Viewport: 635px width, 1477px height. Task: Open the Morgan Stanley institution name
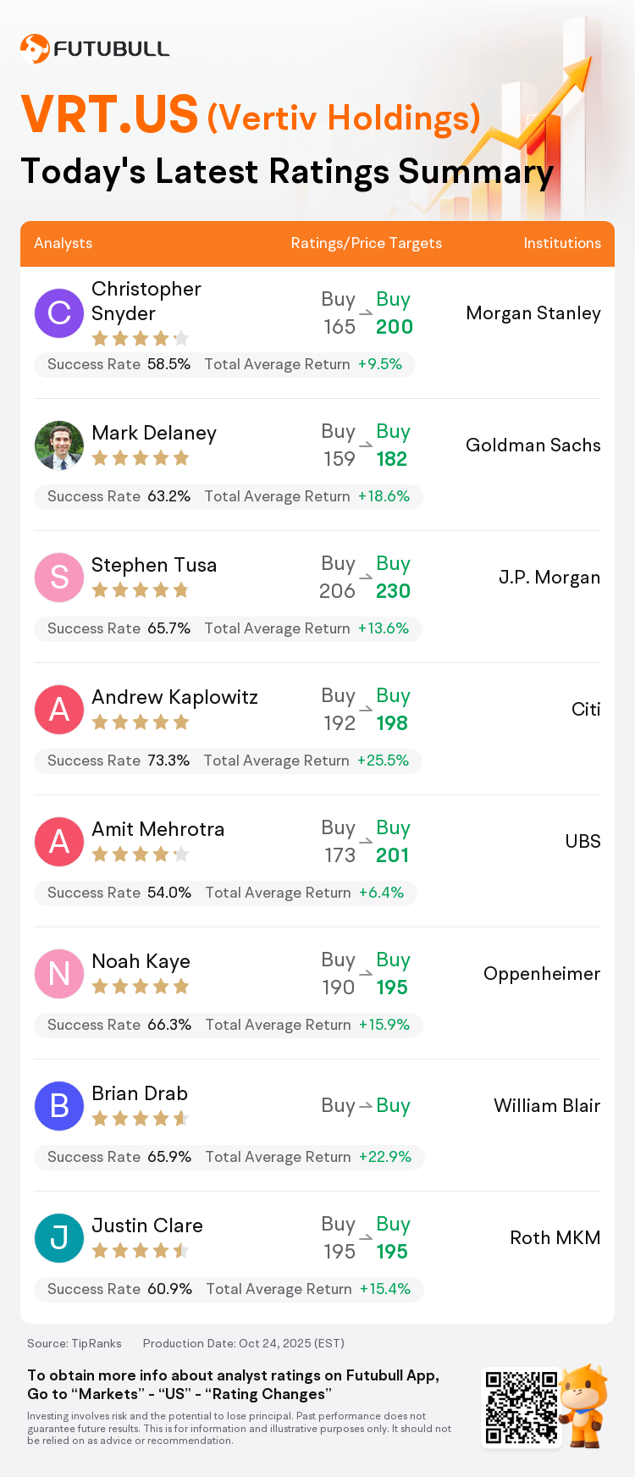coord(533,313)
